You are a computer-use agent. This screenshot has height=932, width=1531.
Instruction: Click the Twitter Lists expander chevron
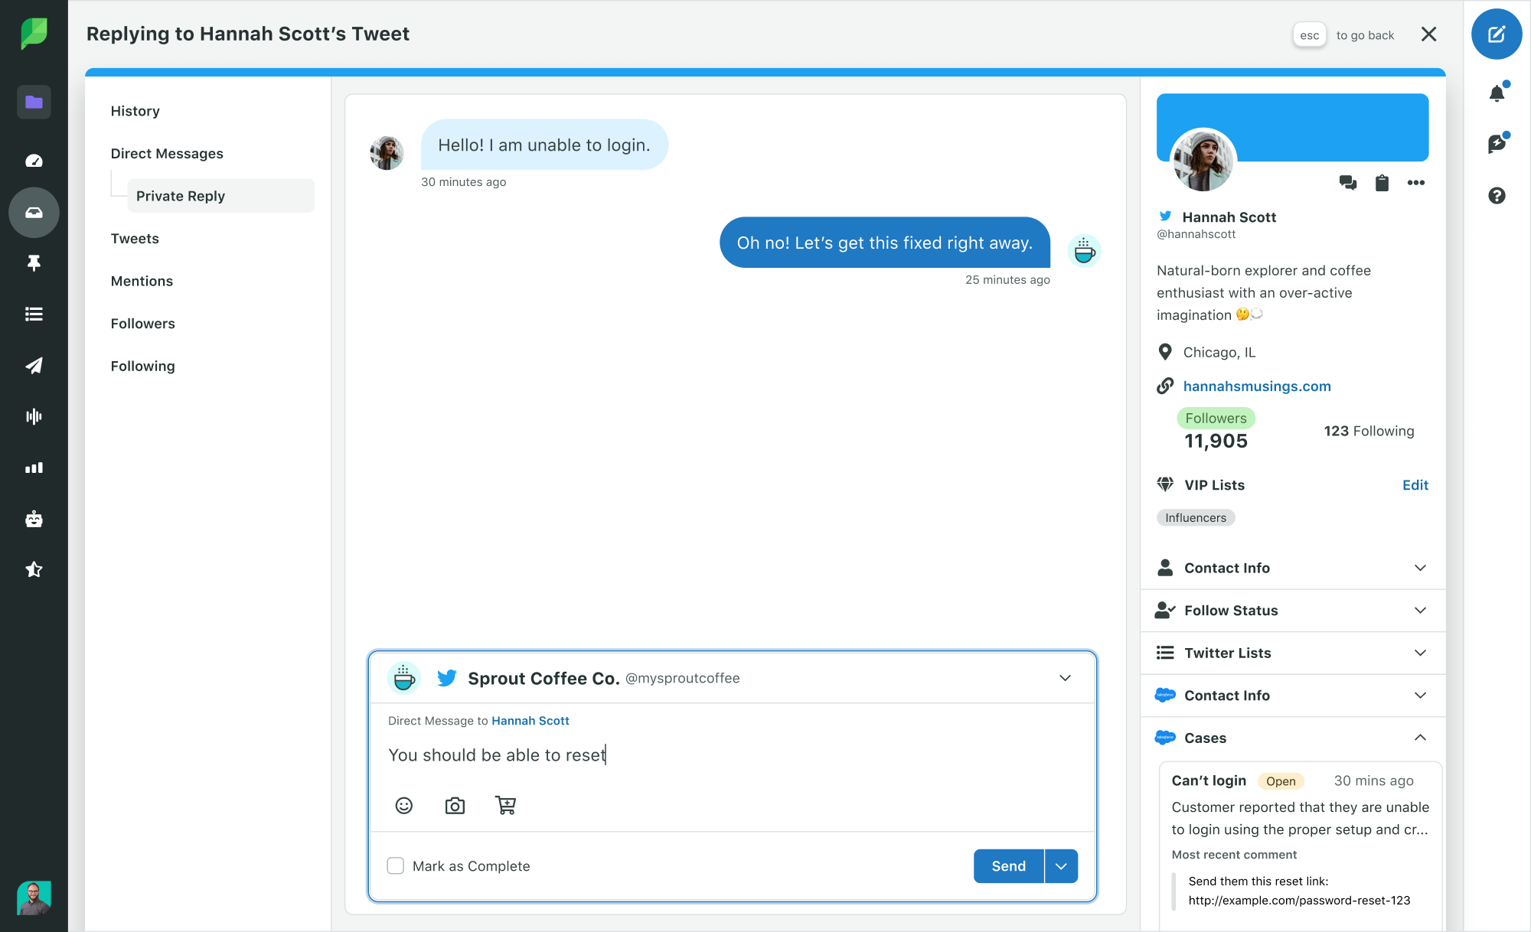click(1419, 652)
